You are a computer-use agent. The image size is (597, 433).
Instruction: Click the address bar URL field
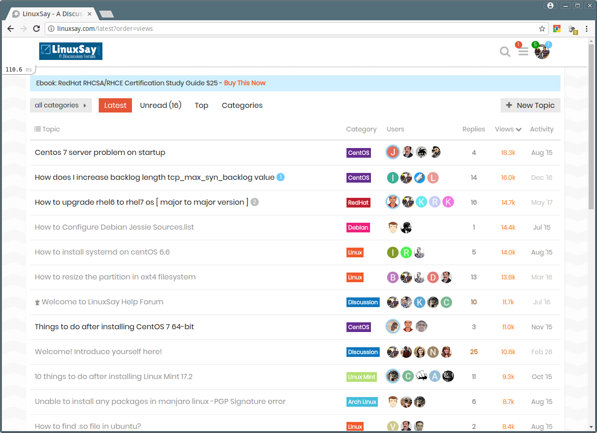(295, 29)
